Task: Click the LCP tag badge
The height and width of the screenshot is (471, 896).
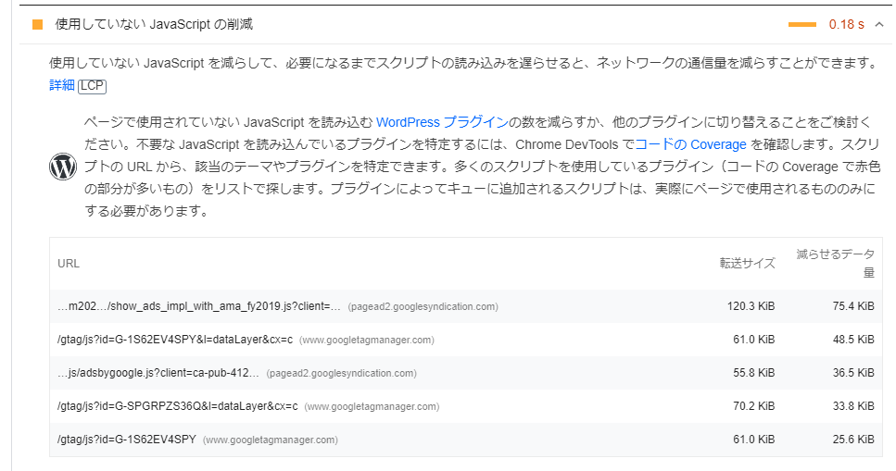Action: pos(92,86)
